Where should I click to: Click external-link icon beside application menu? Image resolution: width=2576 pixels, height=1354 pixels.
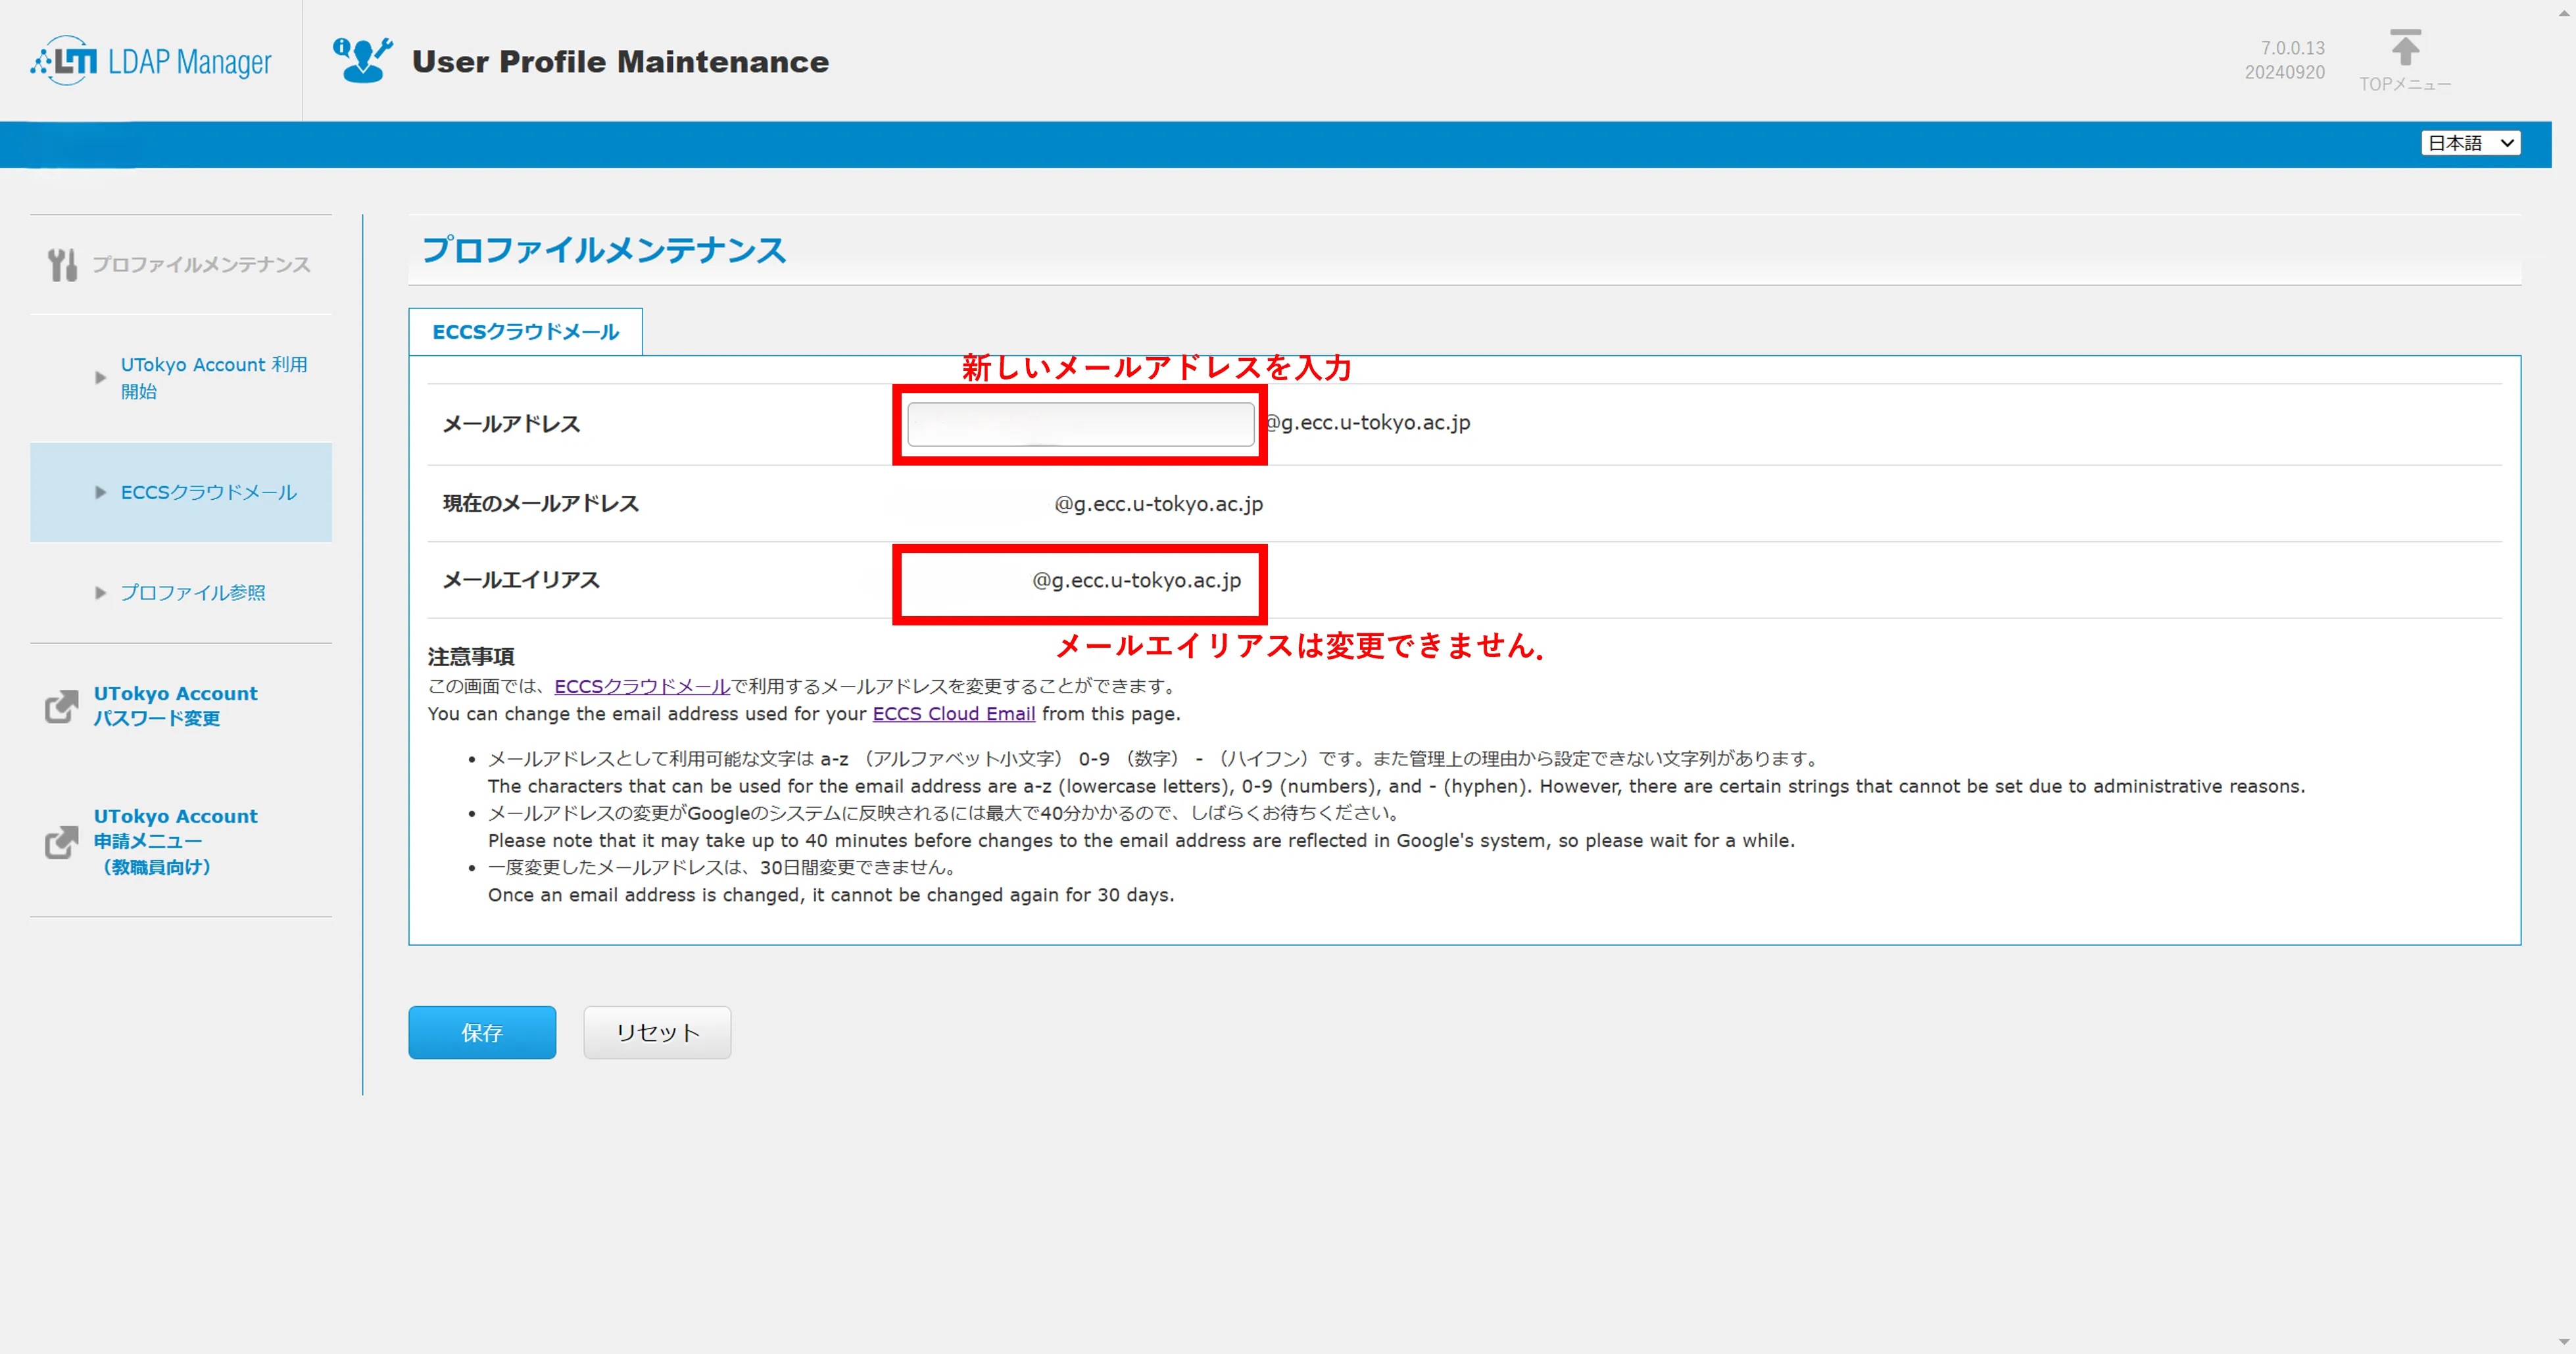coord(61,841)
